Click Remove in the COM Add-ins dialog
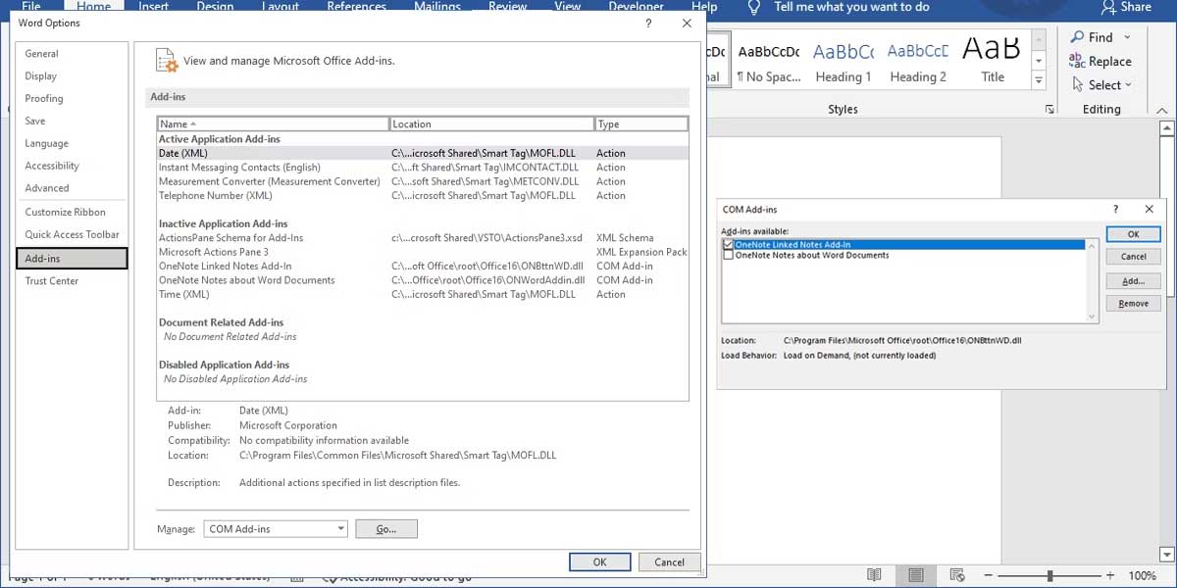Viewport: 1177px width, 588px height. 1133,303
